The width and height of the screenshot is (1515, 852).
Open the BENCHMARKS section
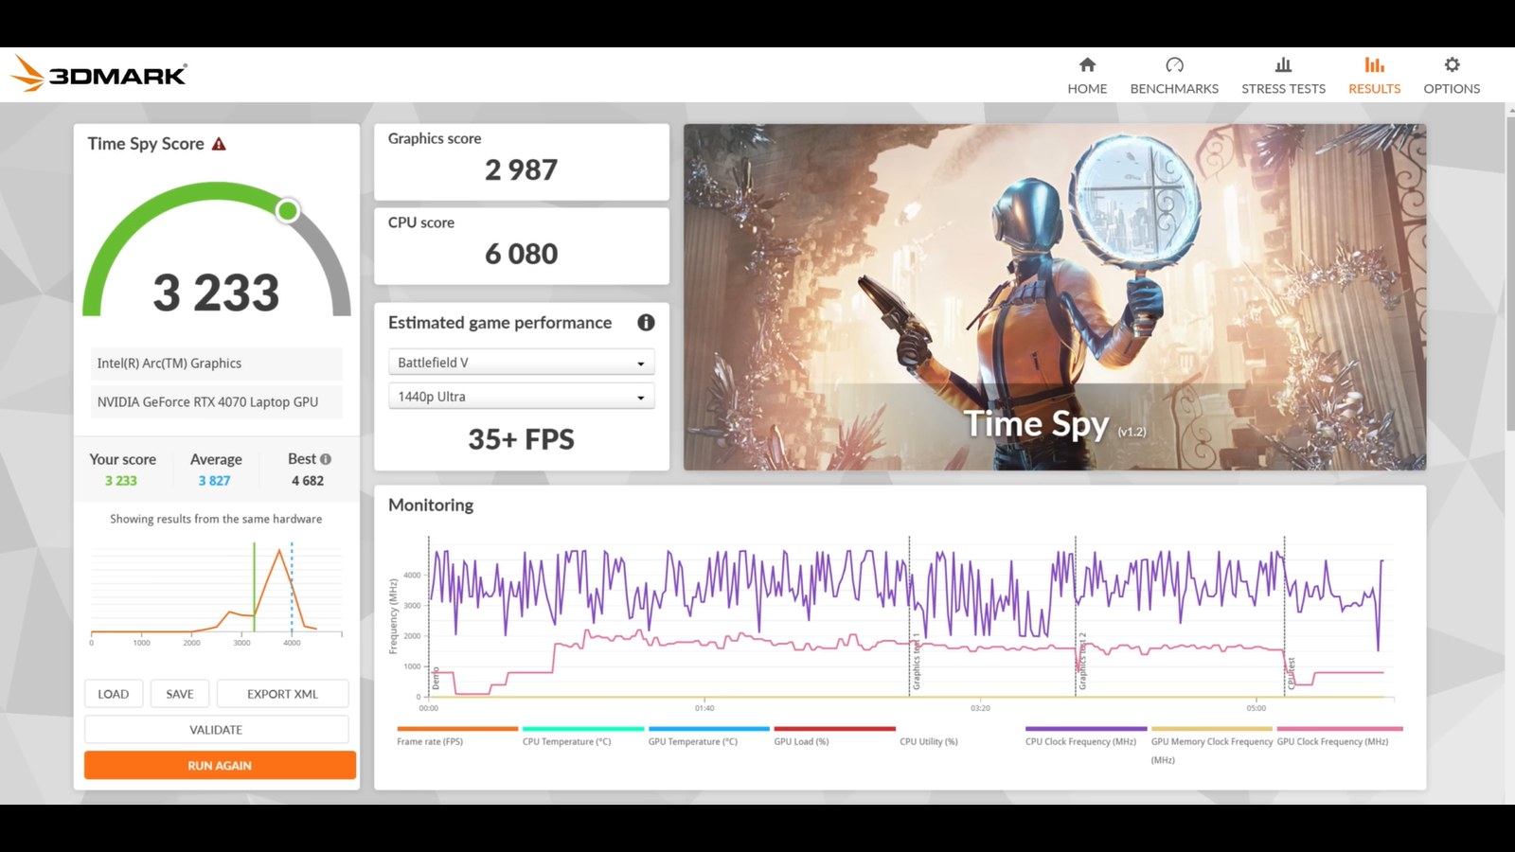(x=1174, y=76)
